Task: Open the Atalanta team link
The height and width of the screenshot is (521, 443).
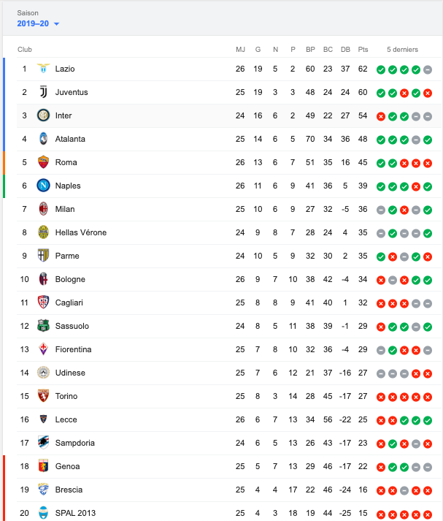Action: pos(70,139)
